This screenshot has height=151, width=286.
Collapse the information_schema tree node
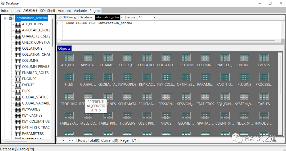tap(5, 18)
